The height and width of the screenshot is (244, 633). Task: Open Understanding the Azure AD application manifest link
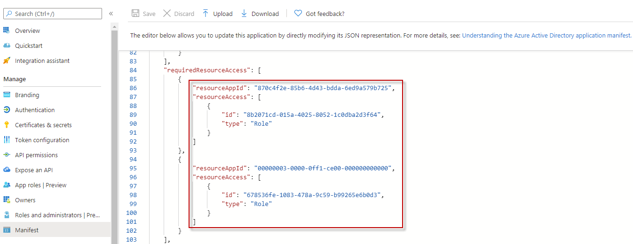point(547,35)
